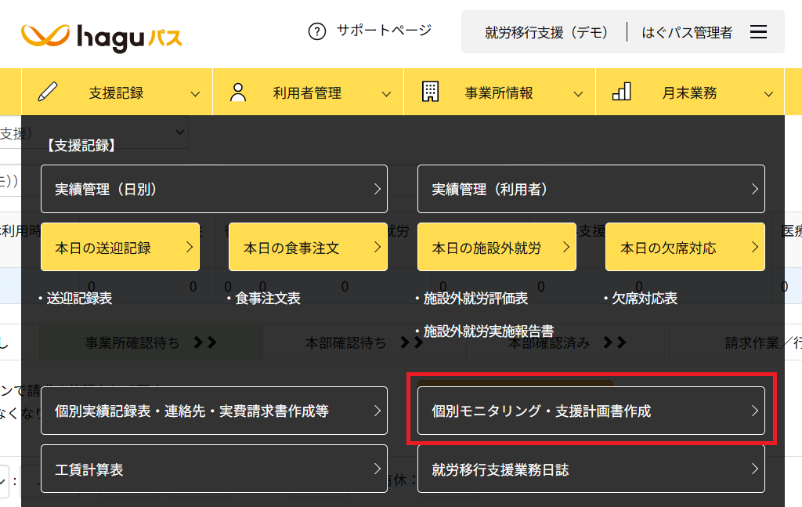Open サポートページ link in header
This screenshot has width=802, height=507.
(x=384, y=31)
